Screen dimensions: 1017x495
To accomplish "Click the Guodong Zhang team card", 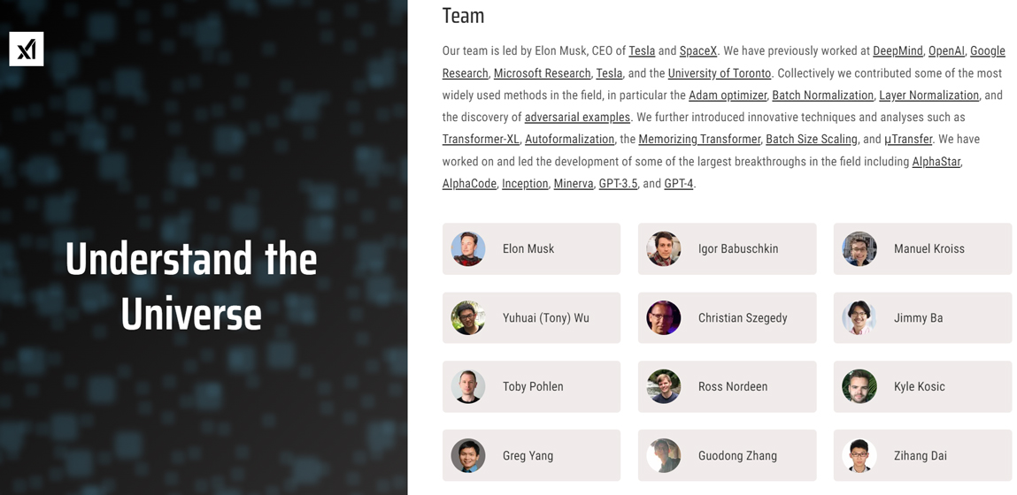I will point(727,456).
